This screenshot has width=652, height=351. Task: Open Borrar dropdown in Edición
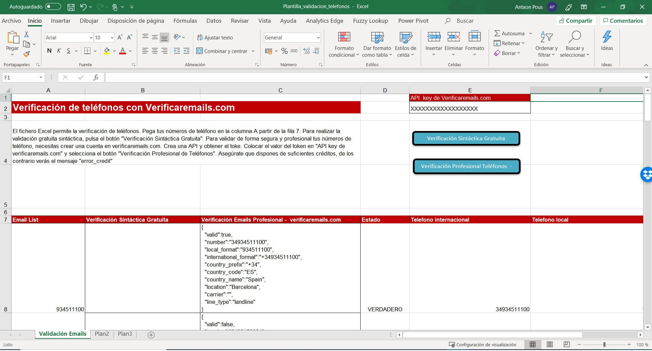[x=507, y=53]
